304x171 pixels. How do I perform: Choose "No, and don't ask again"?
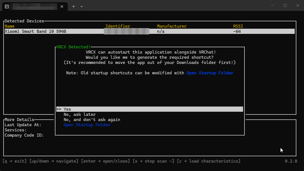[x=92, y=120]
